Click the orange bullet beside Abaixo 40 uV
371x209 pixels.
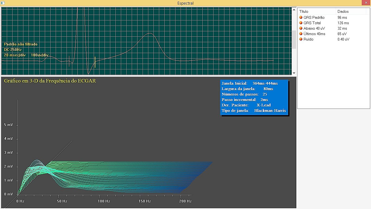point(301,28)
